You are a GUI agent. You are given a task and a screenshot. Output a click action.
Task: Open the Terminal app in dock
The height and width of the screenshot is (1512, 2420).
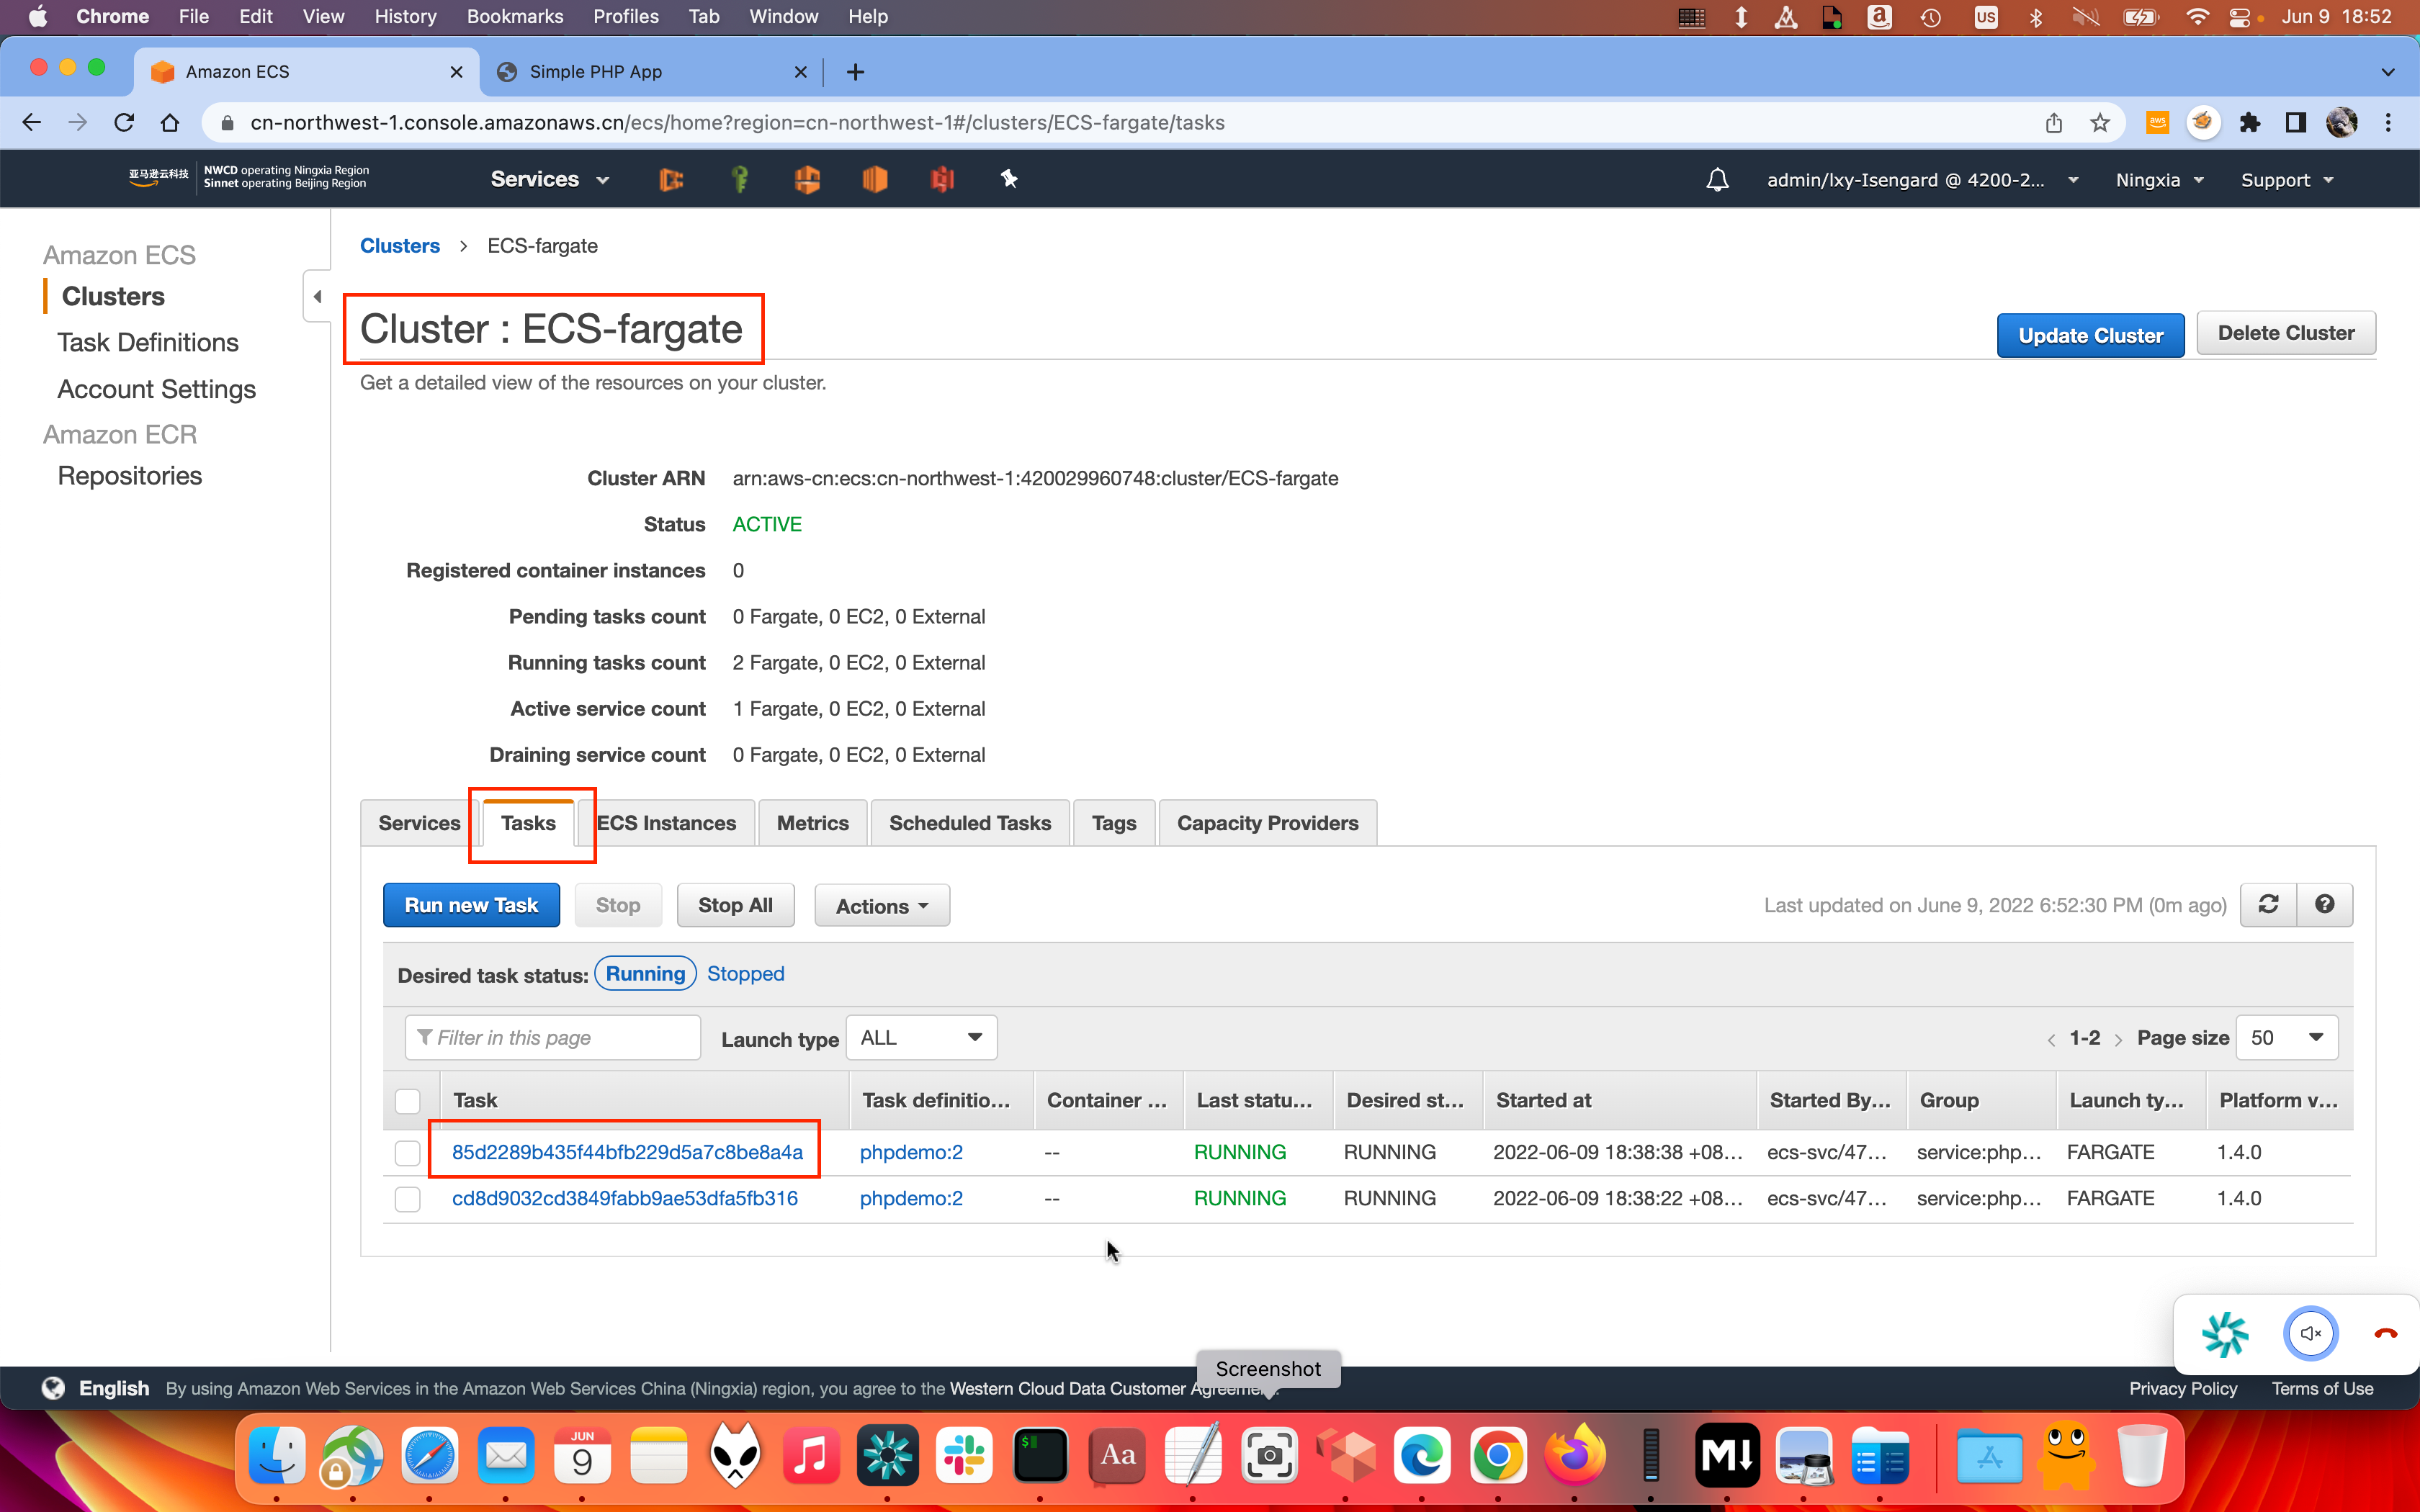tap(1040, 1456)
